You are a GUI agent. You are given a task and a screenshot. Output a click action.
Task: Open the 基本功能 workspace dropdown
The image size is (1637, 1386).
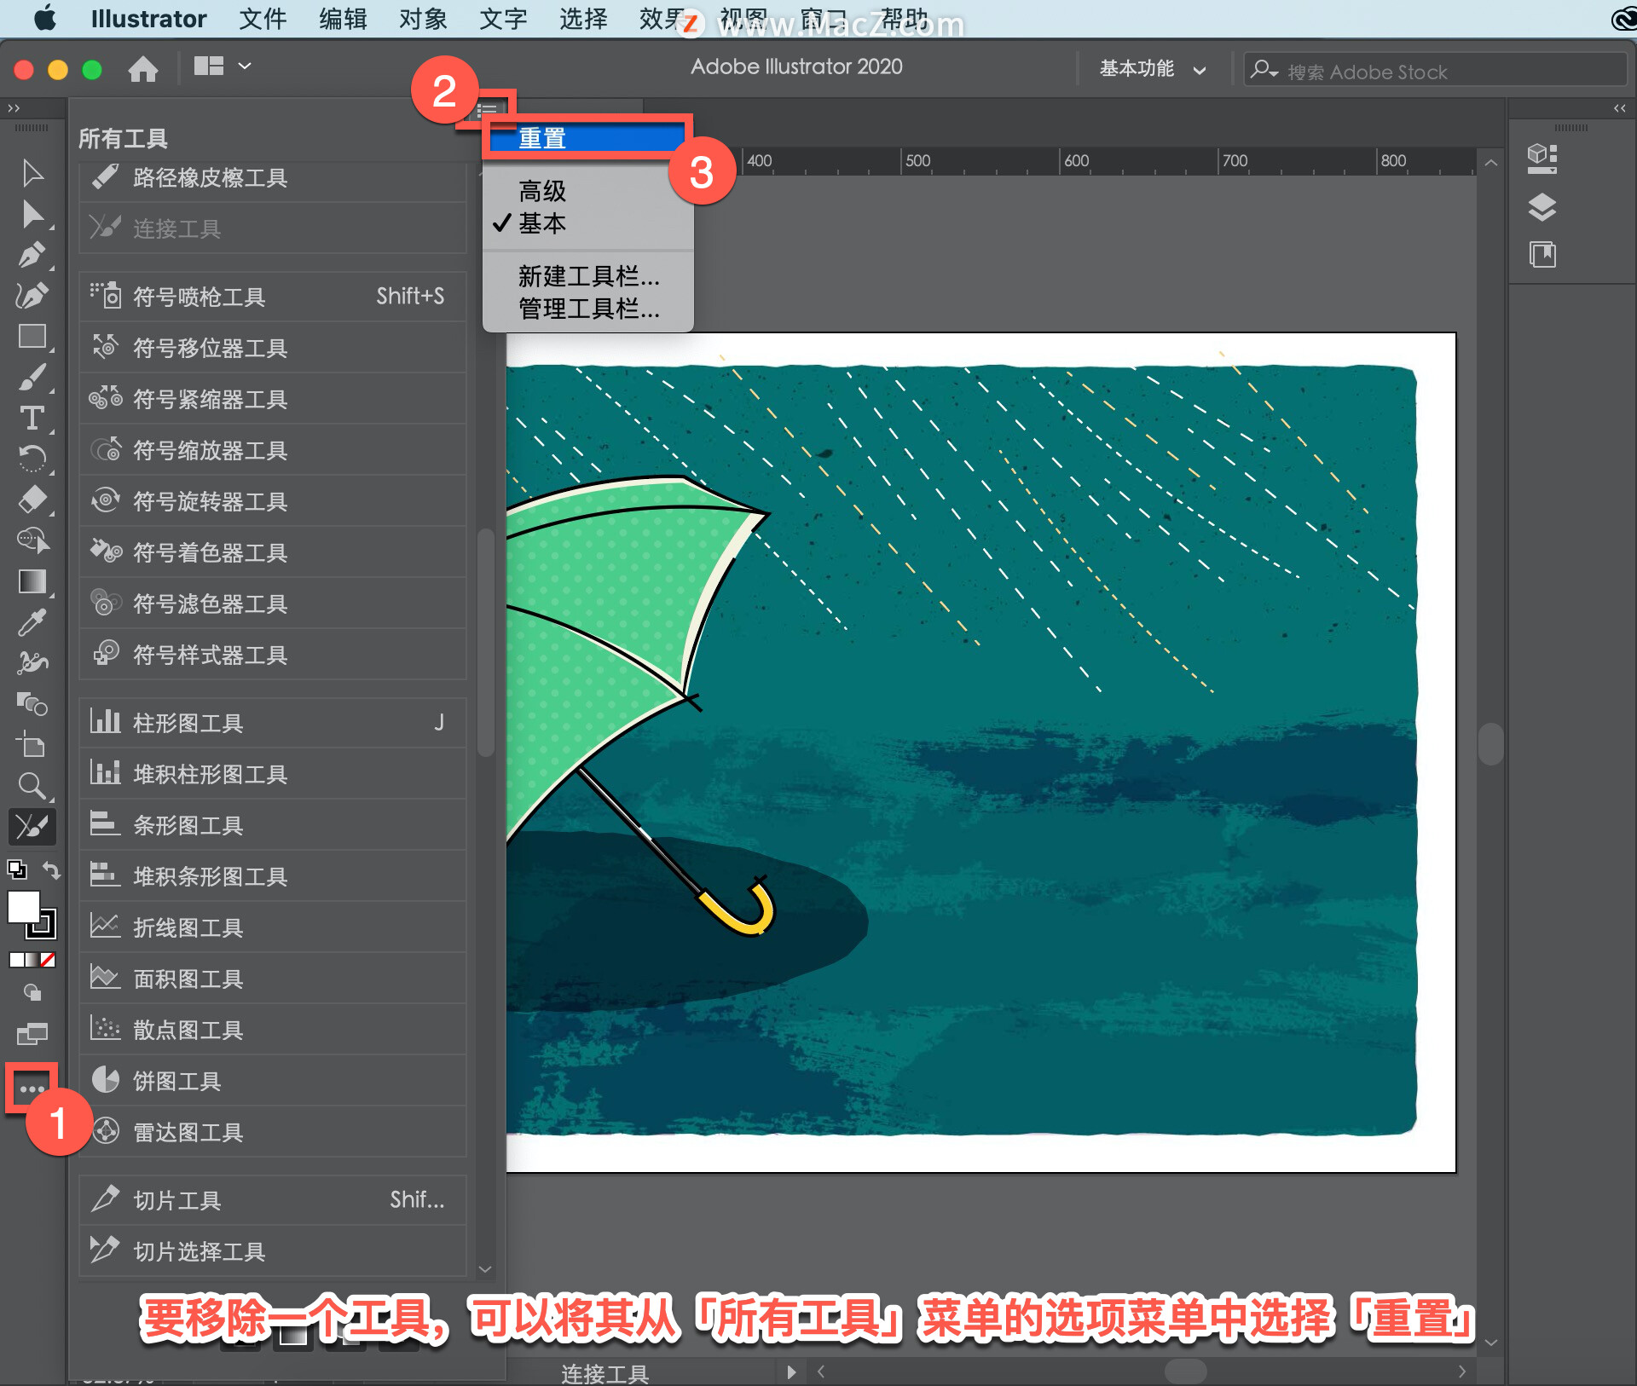pyautogui.click(x=1153, y=69)
